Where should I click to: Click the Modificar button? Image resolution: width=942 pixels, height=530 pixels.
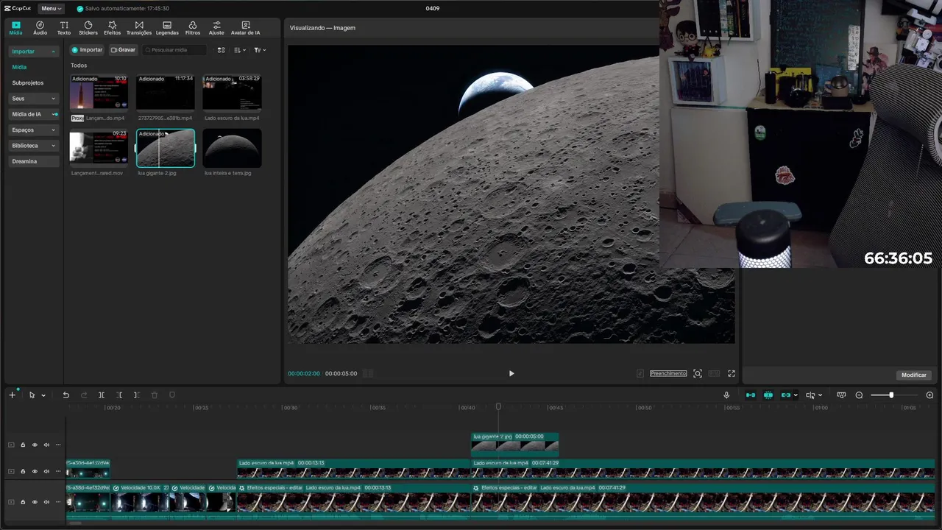[x=914, y=375]
